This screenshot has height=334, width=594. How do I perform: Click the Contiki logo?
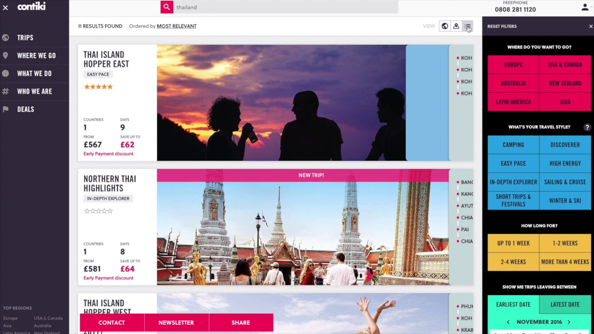tap(31, 6)
